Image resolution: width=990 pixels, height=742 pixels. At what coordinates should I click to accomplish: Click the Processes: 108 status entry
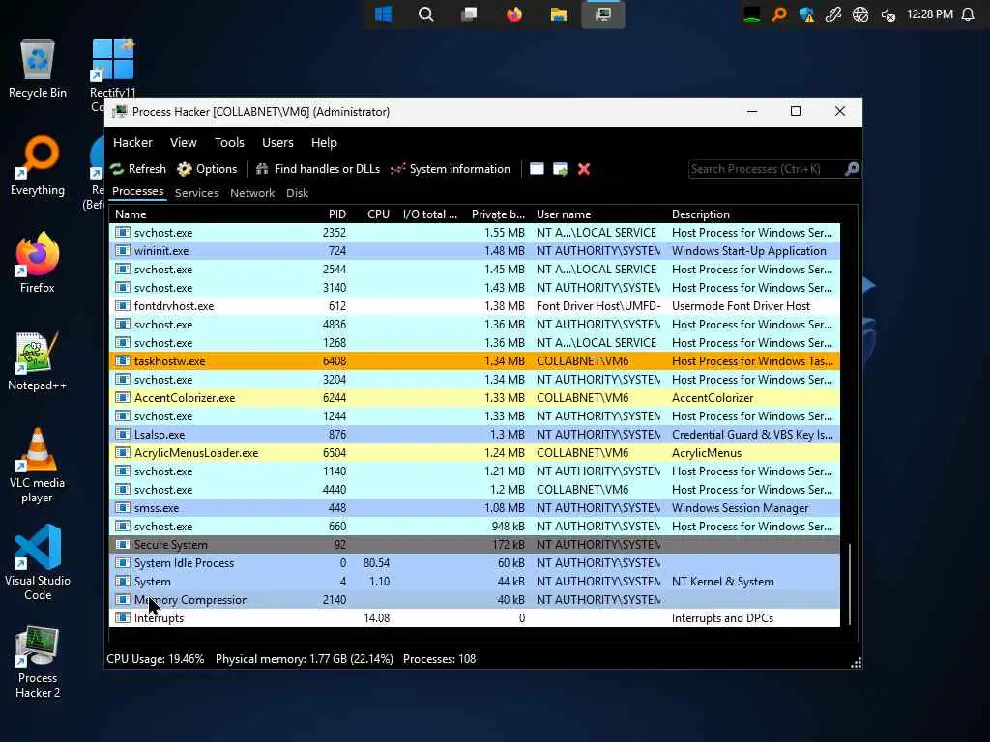coord(440,659)
